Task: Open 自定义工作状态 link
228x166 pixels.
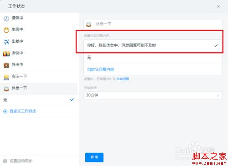Action: coord(23,111)
